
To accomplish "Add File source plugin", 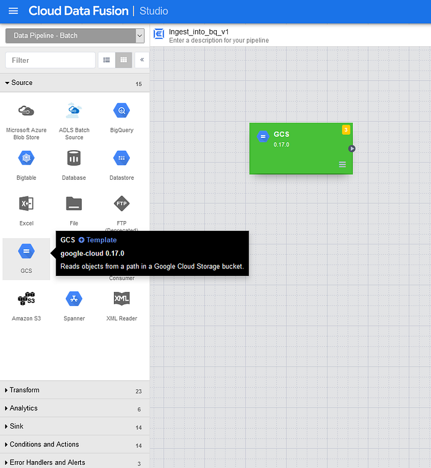I will pyautogui.click(x=74, y=211).
